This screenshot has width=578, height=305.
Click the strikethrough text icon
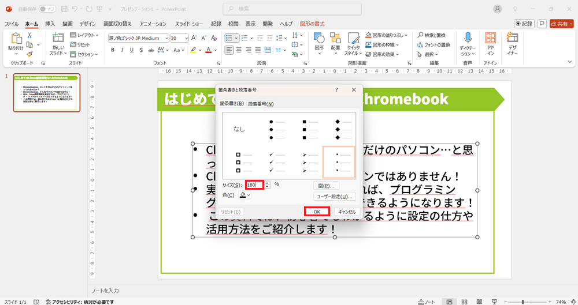[x=151, y=50]
